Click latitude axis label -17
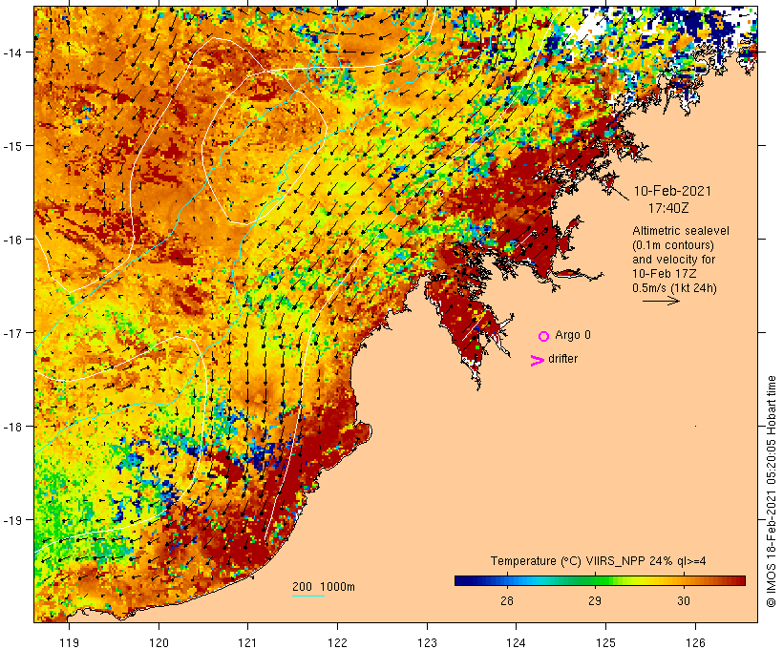 (11, 332)
